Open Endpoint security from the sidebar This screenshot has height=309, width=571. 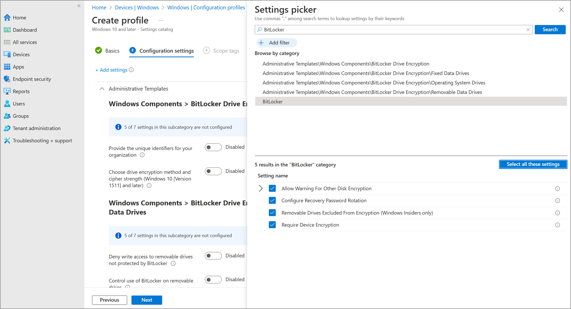(x=32, y=79)
